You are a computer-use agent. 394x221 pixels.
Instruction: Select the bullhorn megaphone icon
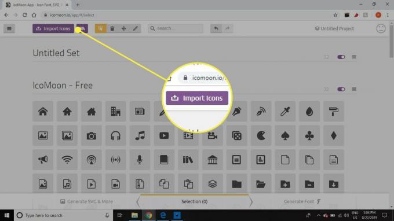click(43, 160)
